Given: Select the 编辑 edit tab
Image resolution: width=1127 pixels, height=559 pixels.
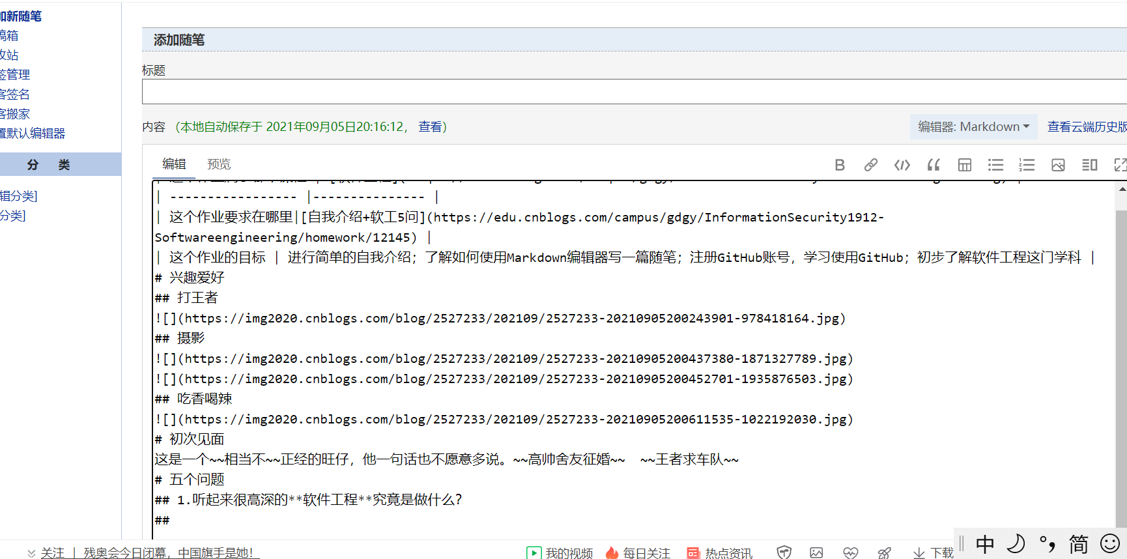Looking at the screenshot, I should (x=174, y=164).
